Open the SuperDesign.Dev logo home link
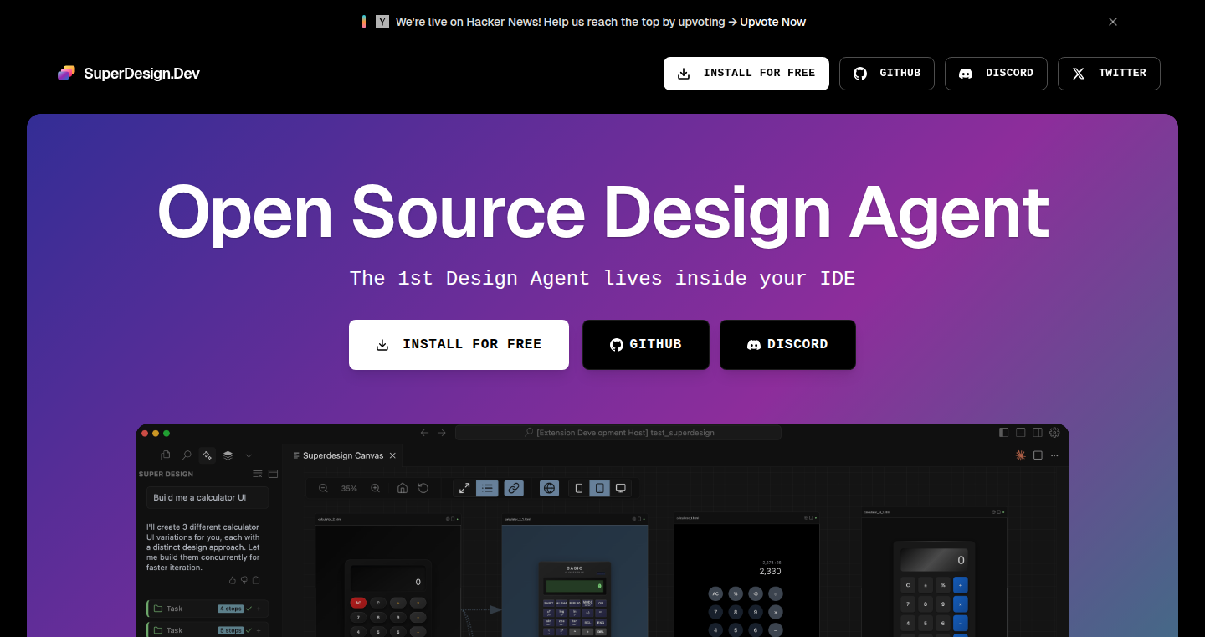1205x637 pixels. tap(129, 73)
